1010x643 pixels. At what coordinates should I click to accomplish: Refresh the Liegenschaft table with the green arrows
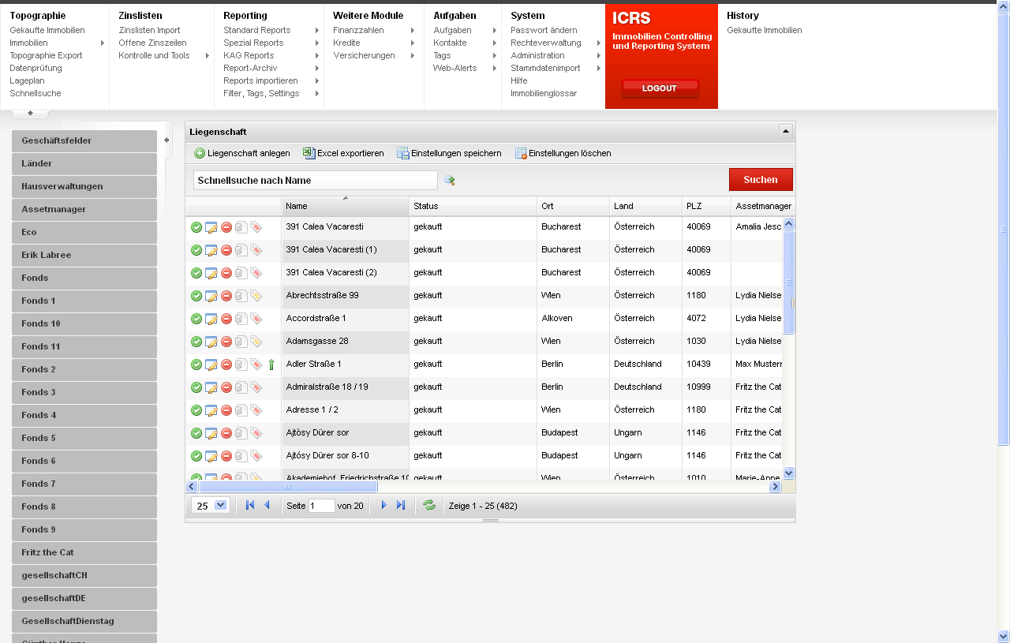tap(429, 505)
